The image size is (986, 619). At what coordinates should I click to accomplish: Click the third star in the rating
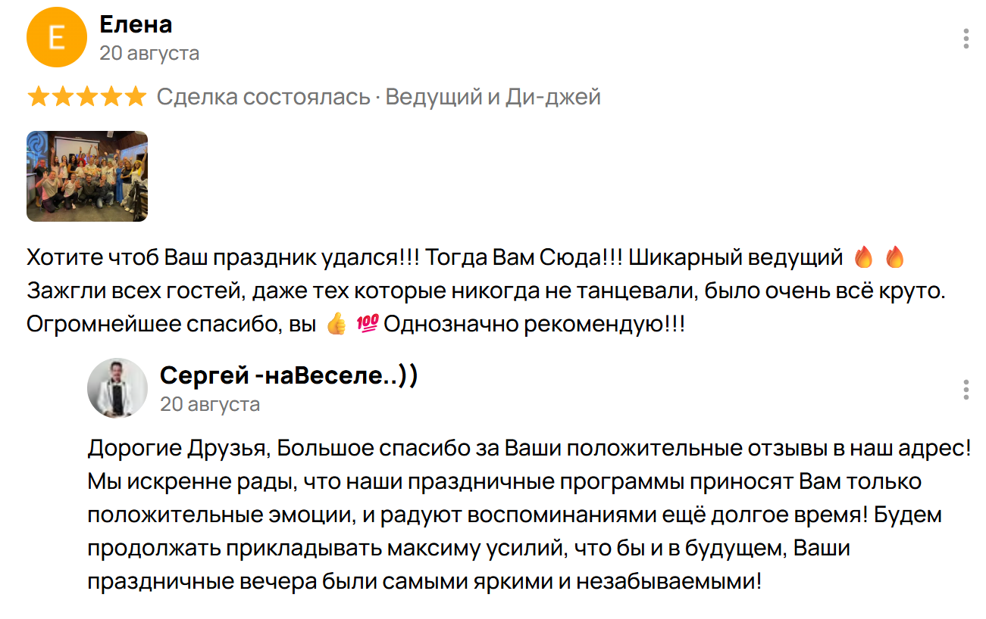[86, 97]
